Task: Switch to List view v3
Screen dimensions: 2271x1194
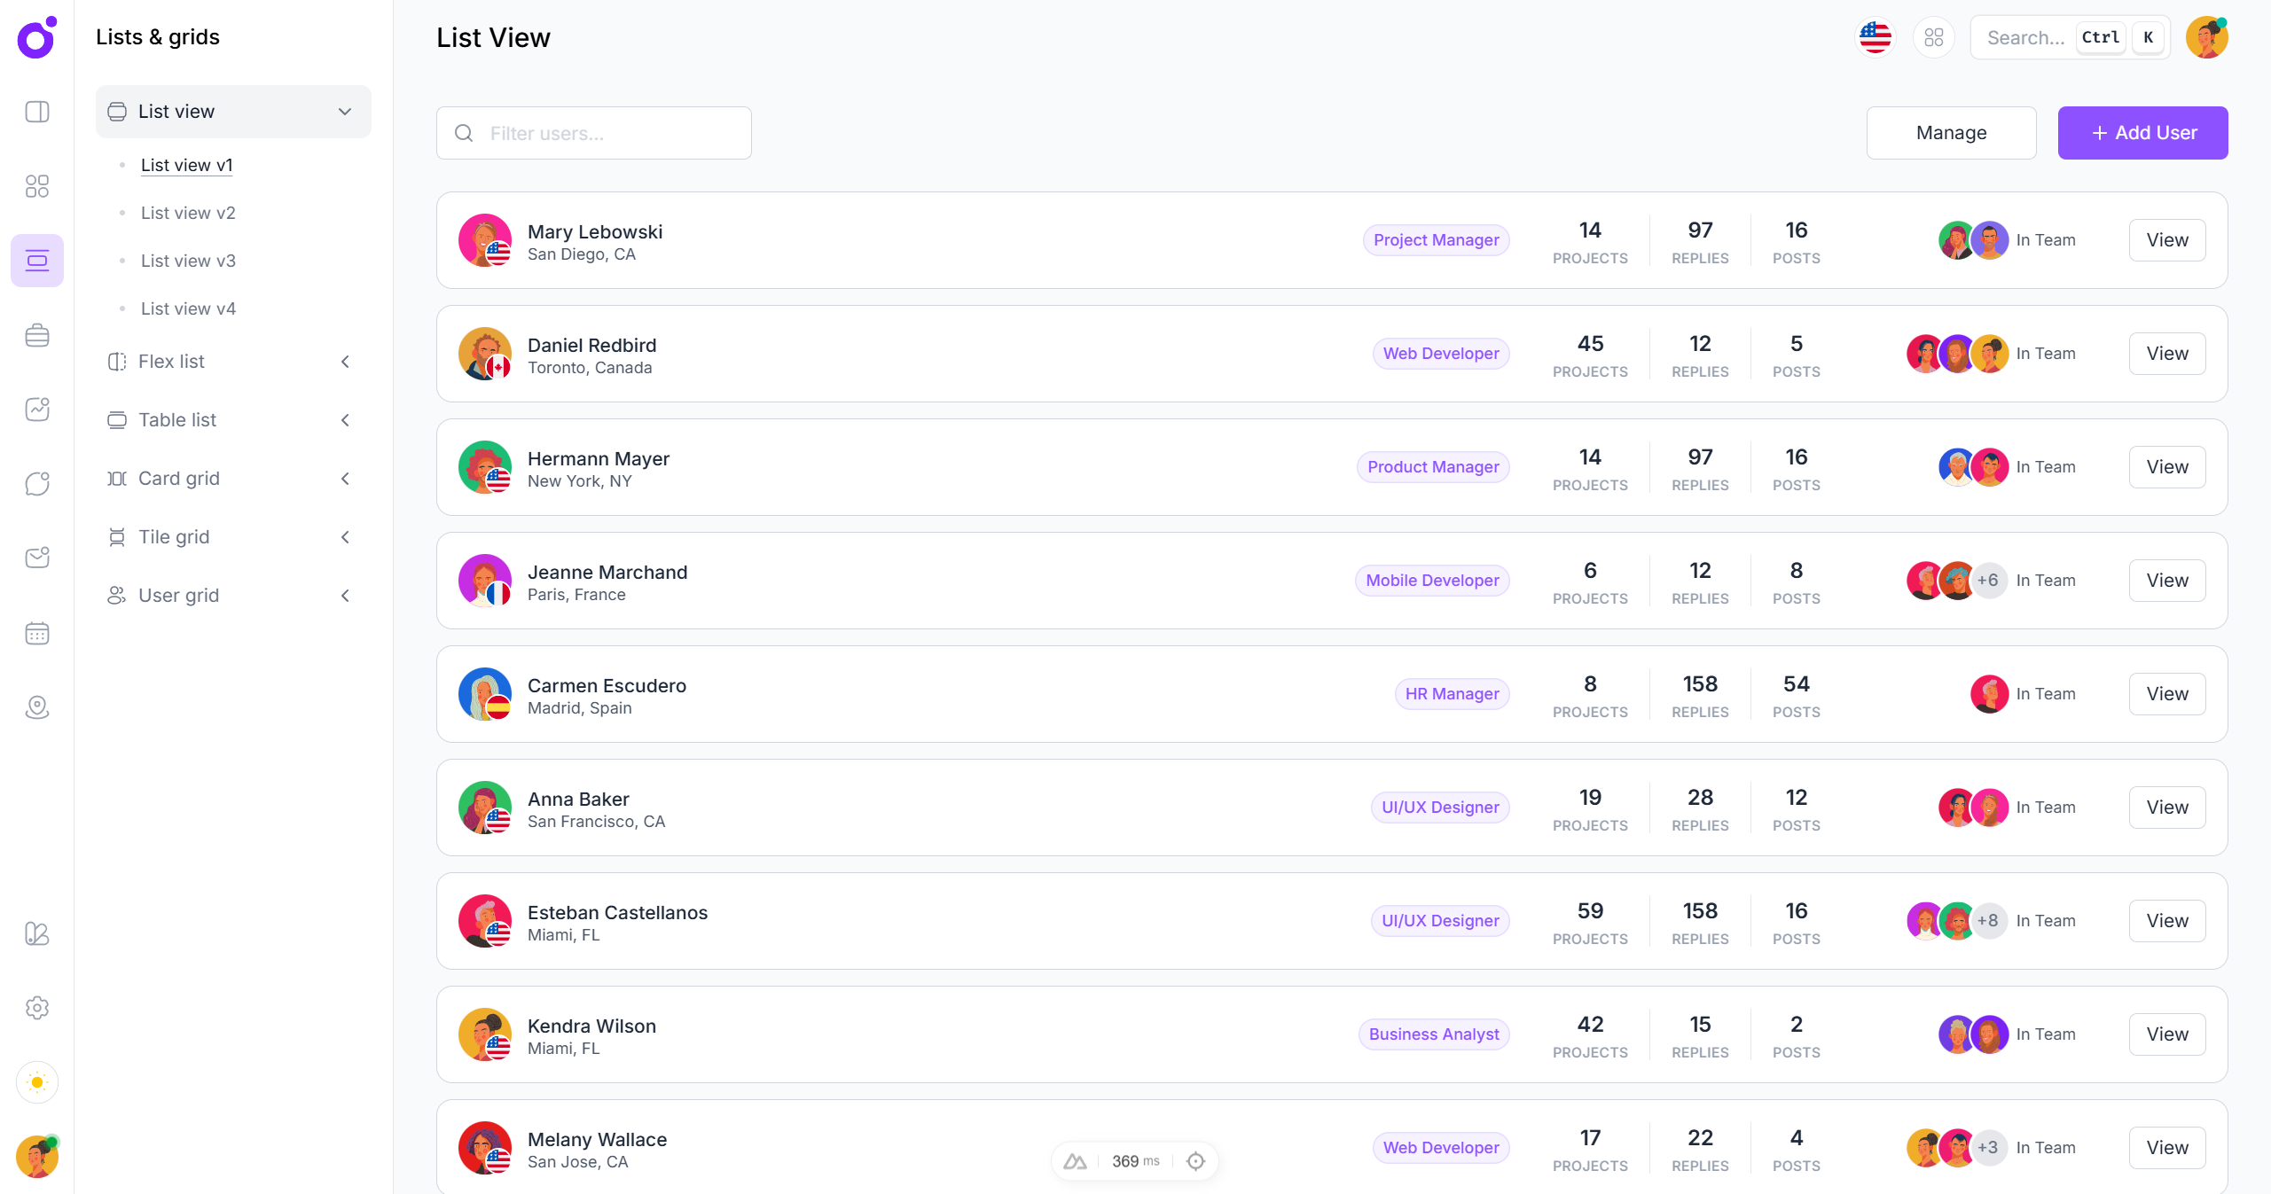Action: click(x=188, y=260)
